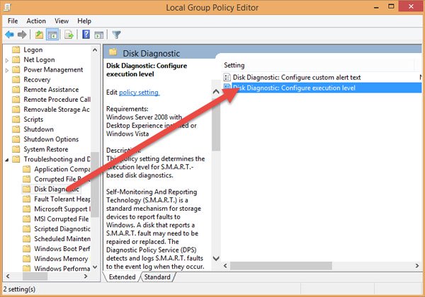Click the Export List toolbar icon
The image size is (425, 297).
pyautogui.click(x=69, y=35)
